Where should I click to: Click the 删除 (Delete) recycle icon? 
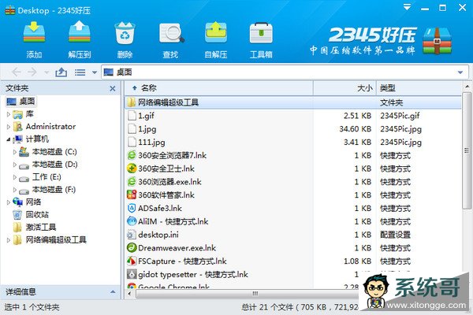coord(125,32)
